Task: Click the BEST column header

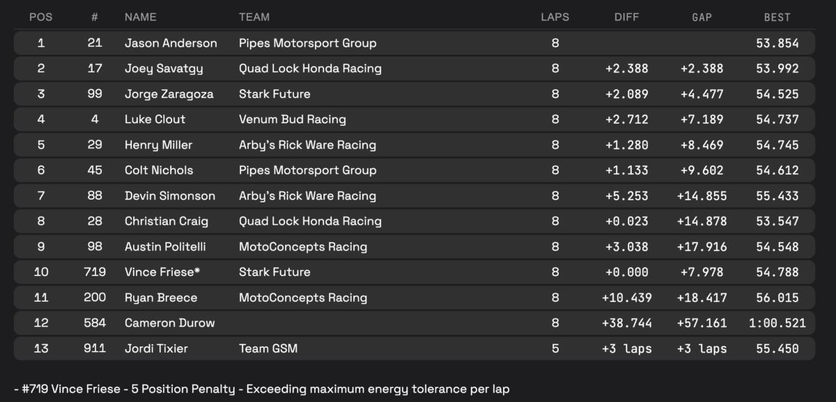Action: coord(777,17)
